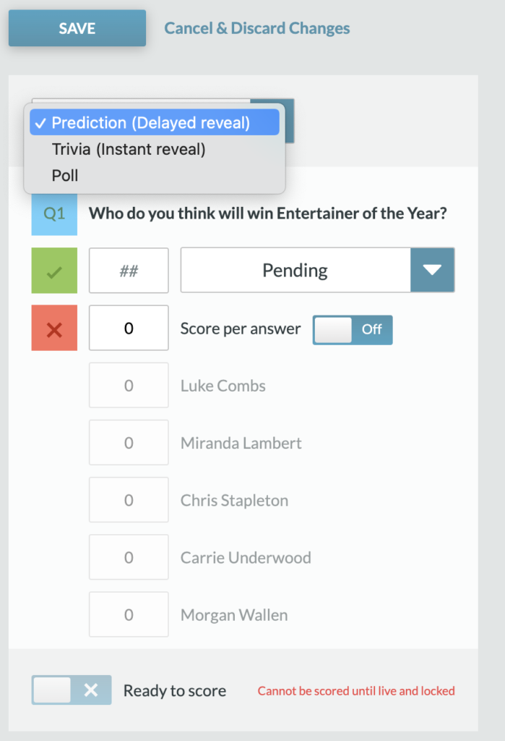This screenshot has height=741, width=505.
Task: Click Cancel & Discard Changes link
Action: 256,28
